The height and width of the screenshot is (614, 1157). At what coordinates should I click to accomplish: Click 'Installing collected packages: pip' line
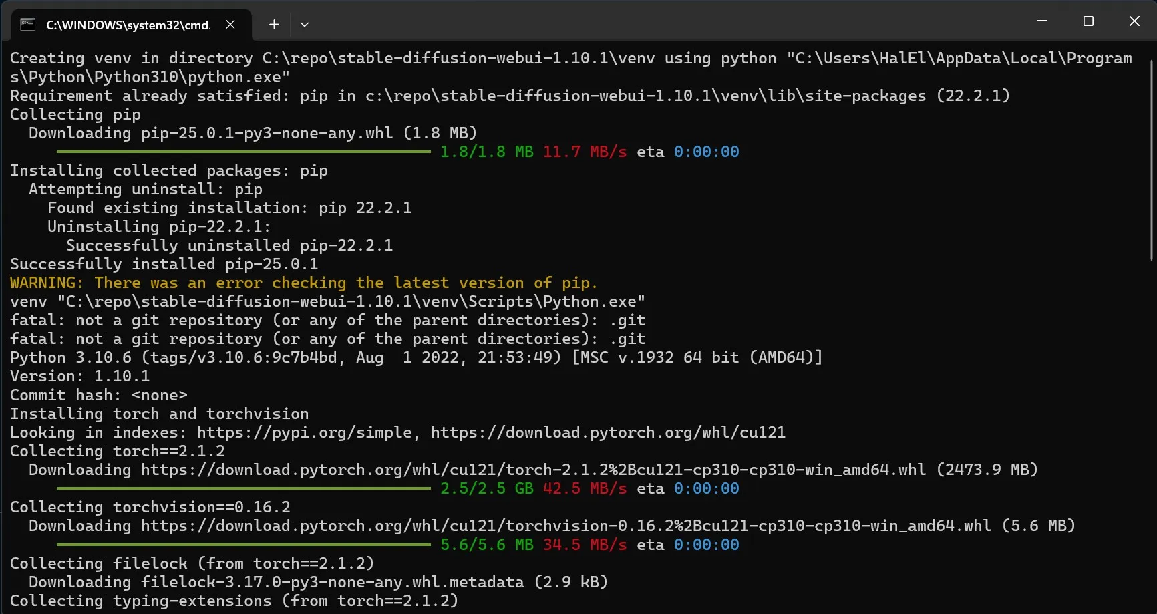[x=168, y=170]
